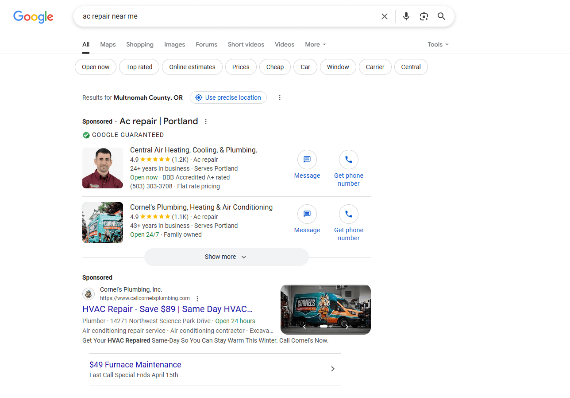Viewport: 570px width, 398px height.
Task: Click Use precise location button
Action: 228,98
